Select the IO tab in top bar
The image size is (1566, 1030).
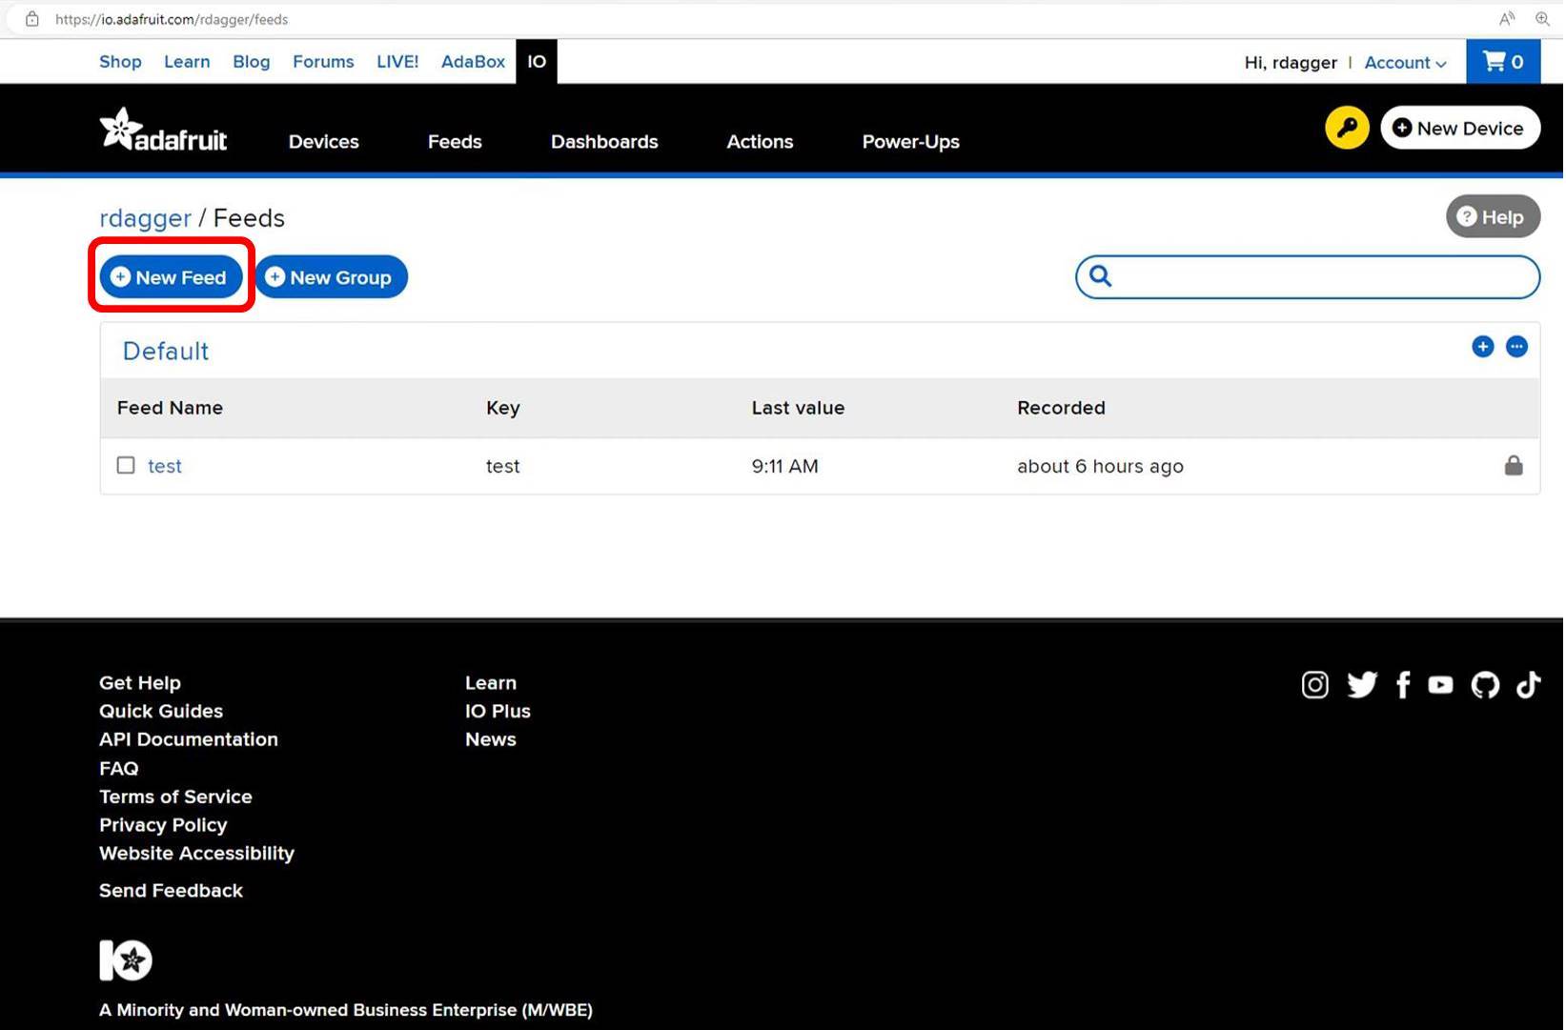click(538, 62)
